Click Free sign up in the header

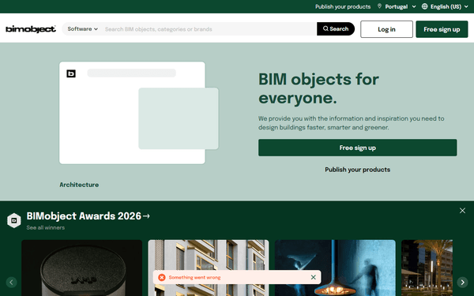[x=442, y=29]
